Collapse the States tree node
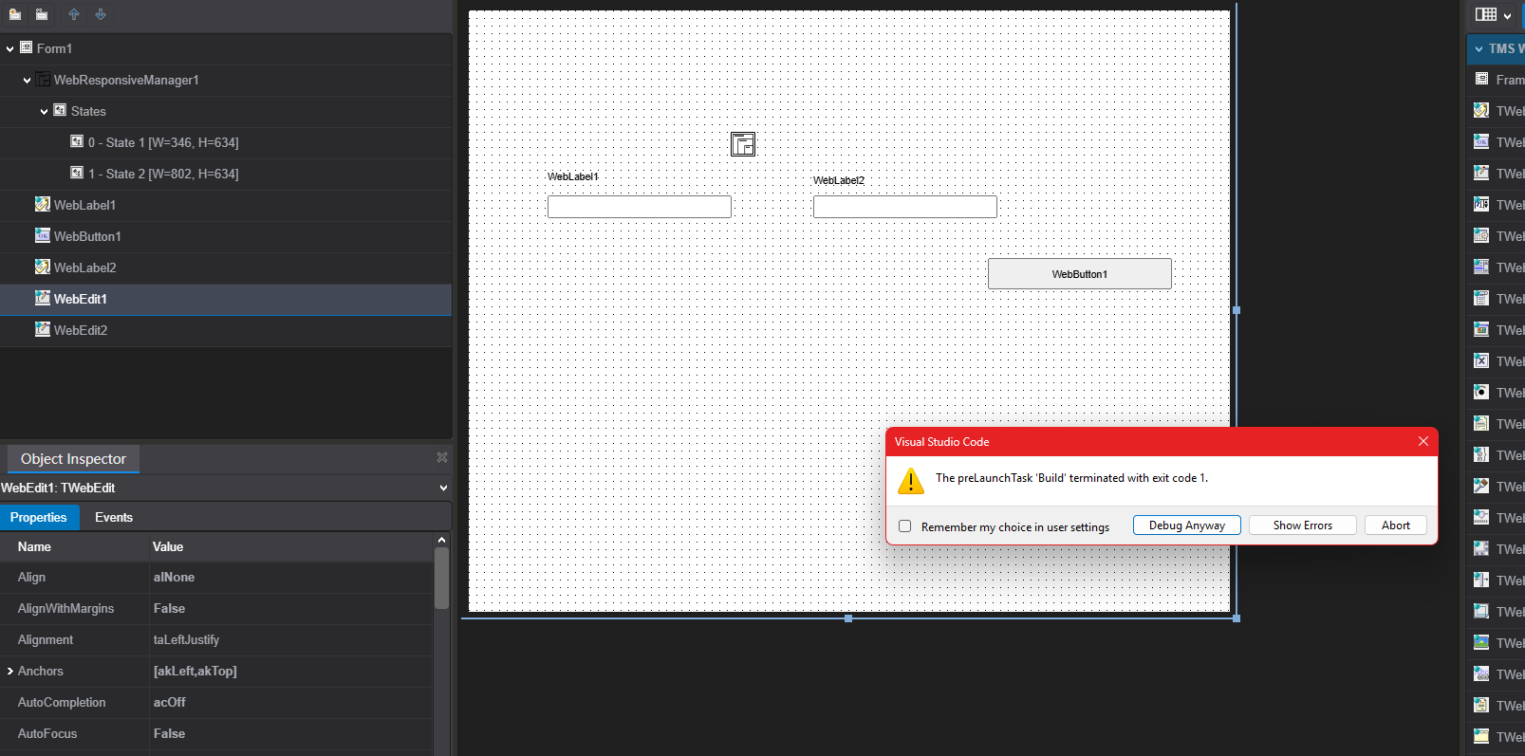Image resolution: width=1525 pixels, height=756 pixels. click(x=45, y=112)
